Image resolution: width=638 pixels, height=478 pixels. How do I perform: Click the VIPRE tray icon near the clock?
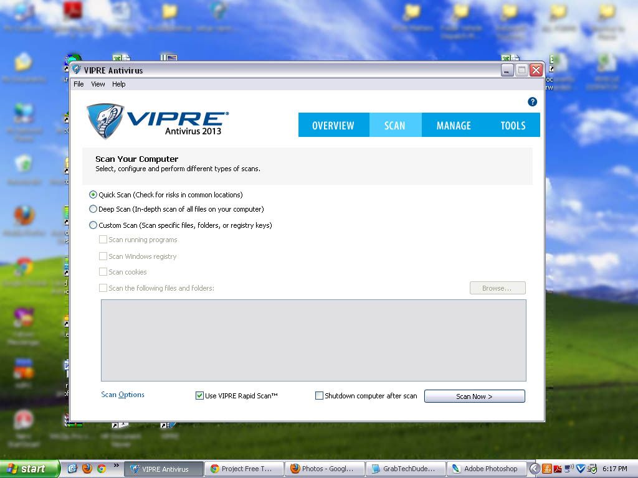click(x=581, y=469)
